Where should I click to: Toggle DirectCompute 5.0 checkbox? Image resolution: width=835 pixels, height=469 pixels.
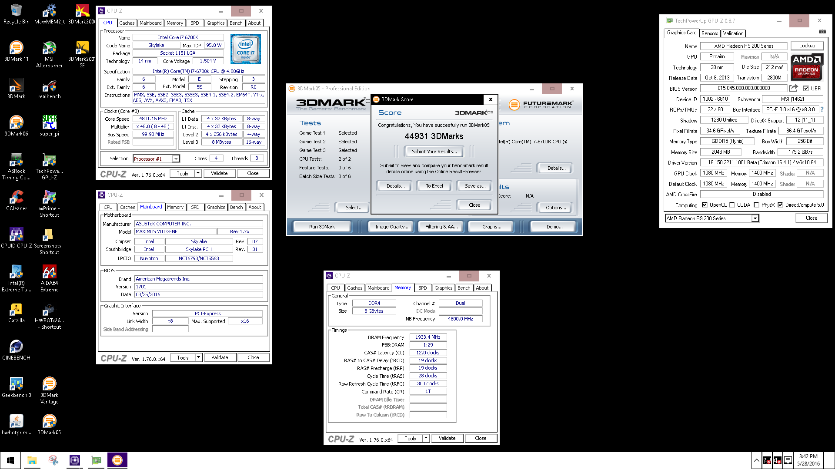pos(781,205)
